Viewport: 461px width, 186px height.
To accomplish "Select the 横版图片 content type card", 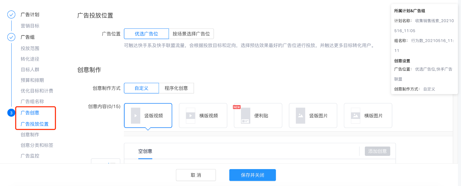I will point(368,116).
